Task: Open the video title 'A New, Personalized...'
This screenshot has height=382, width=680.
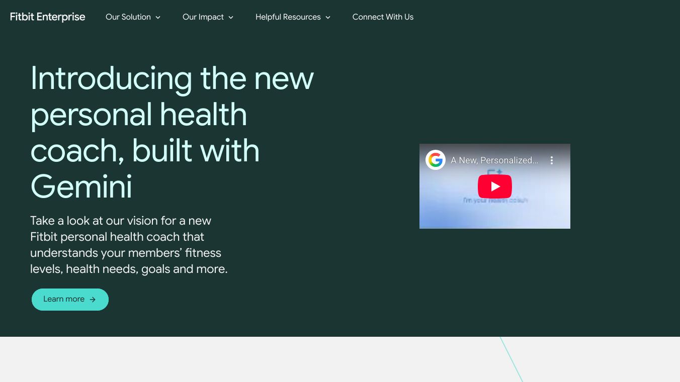Action: click(494, 160)
